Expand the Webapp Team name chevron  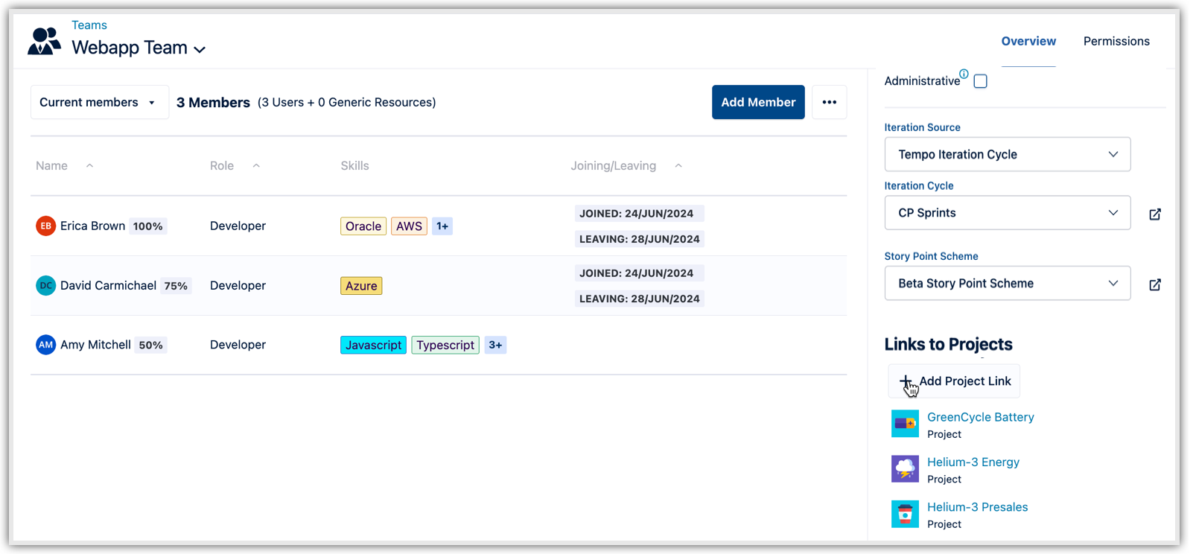point(200,50)
